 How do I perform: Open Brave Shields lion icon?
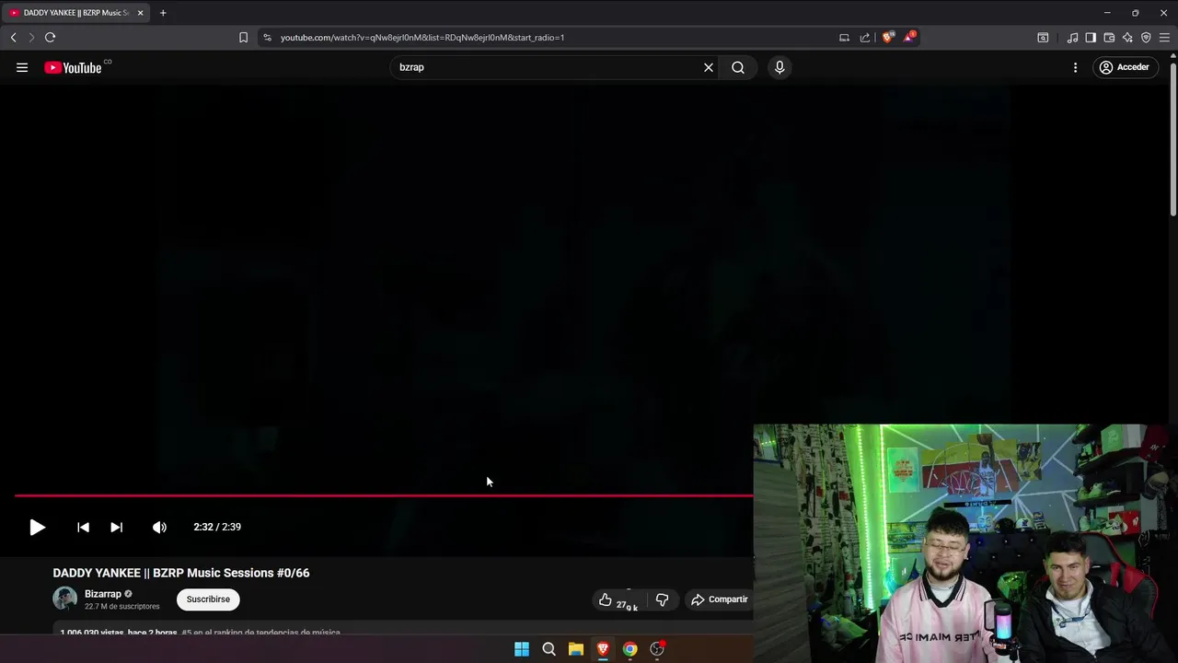click(888, 38)
